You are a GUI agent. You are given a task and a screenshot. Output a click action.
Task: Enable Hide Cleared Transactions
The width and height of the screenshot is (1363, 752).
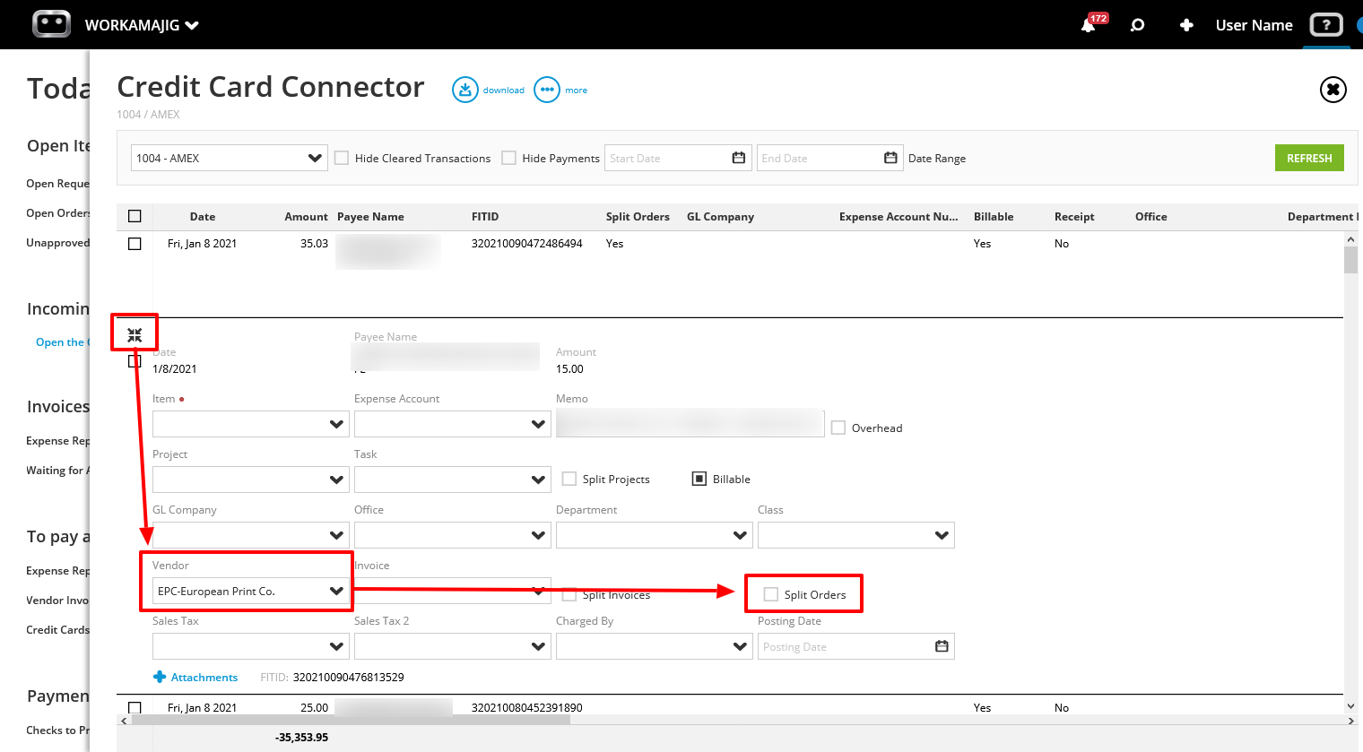pyautogui.click(x=342, y=157)
